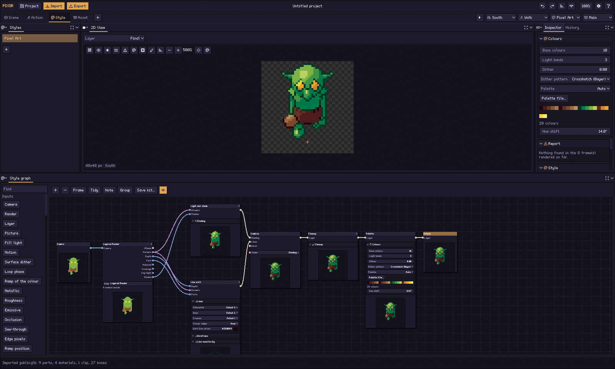The image size is (615, 369).
Task: Open the Pixel Art style dropdown in the top bar
Action: point(565,17)
